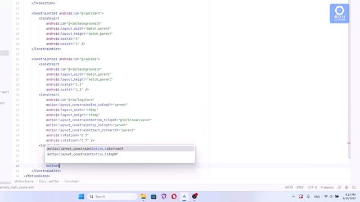Click the microphone tray icon

308,196
